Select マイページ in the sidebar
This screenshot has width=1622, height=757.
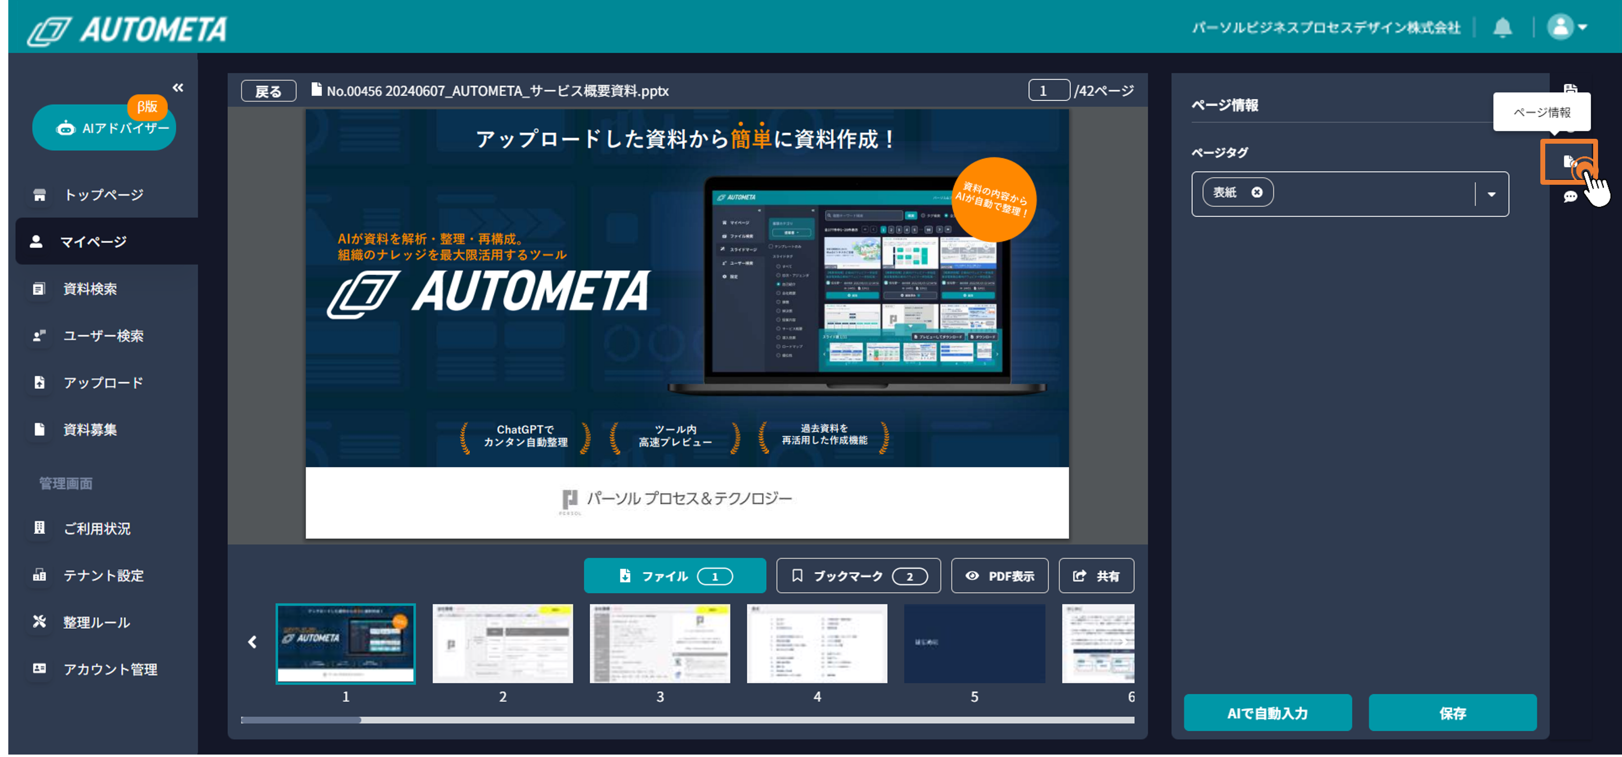tap(107, 241)
